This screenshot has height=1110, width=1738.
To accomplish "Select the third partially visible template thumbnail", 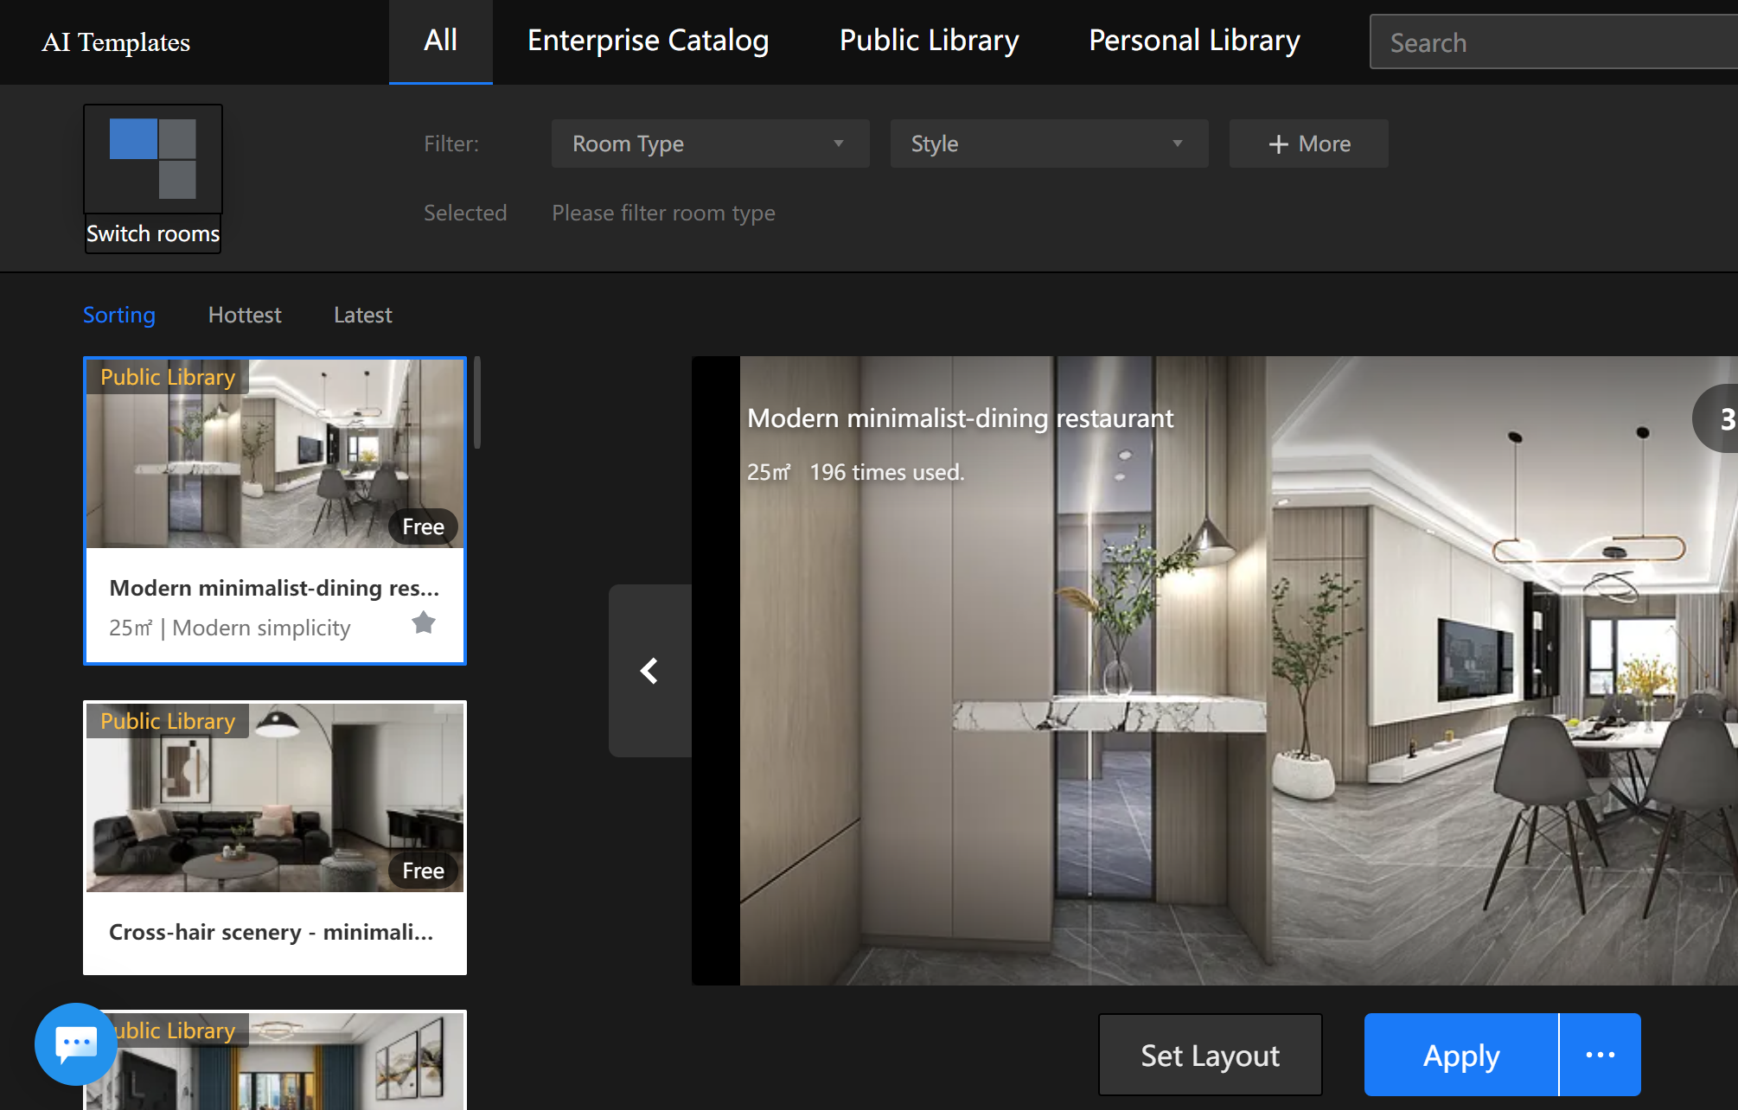I will pyautogui.click(x=275, y=1061).
